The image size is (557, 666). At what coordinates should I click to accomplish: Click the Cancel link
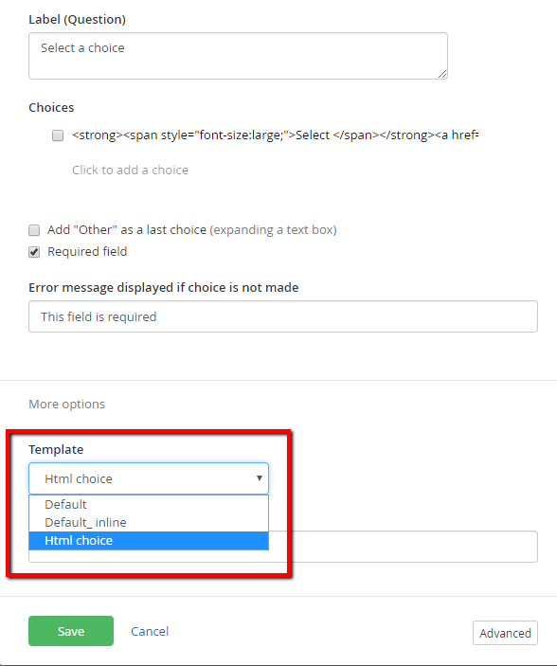[150, 631]
